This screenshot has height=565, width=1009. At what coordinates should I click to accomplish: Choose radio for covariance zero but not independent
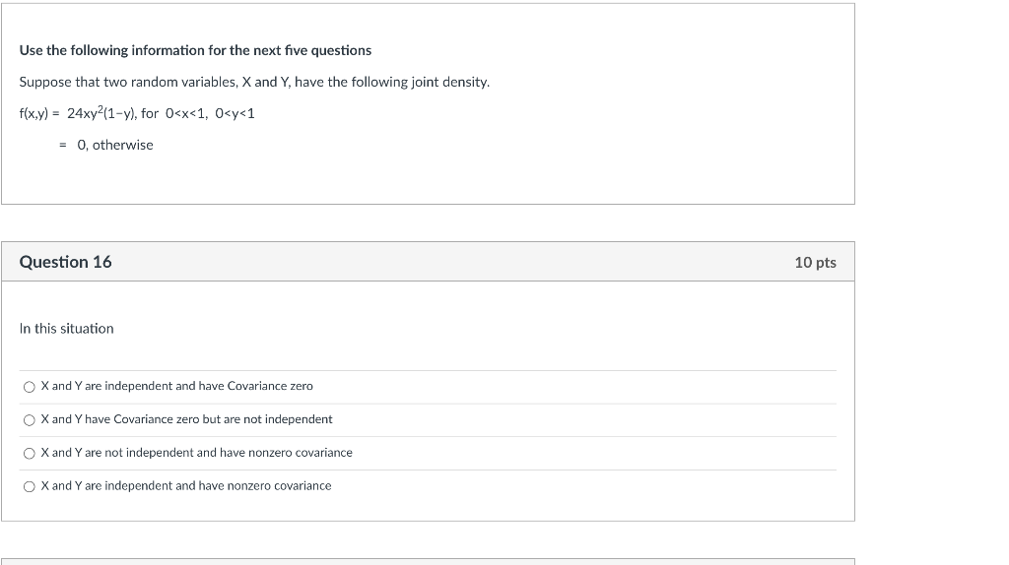click(x=30, y=420)
